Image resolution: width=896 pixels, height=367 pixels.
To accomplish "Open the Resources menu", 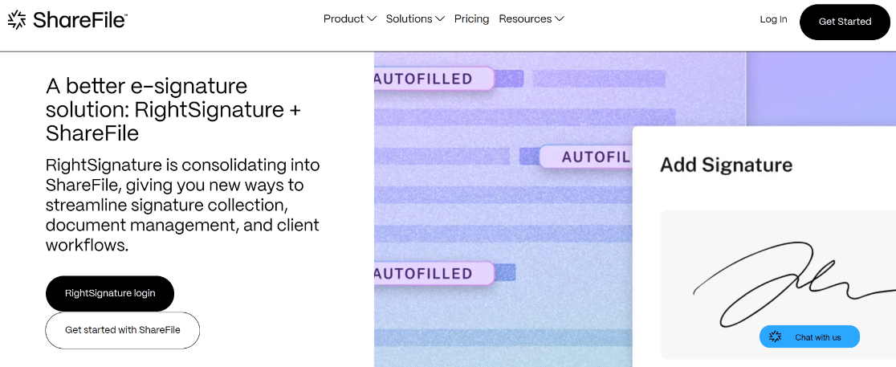I will click(x=531, y=18).
